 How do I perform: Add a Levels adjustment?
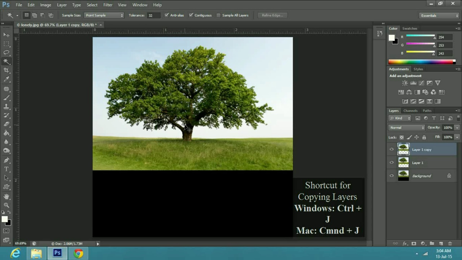pyautogui.click(x=413, y=83)
